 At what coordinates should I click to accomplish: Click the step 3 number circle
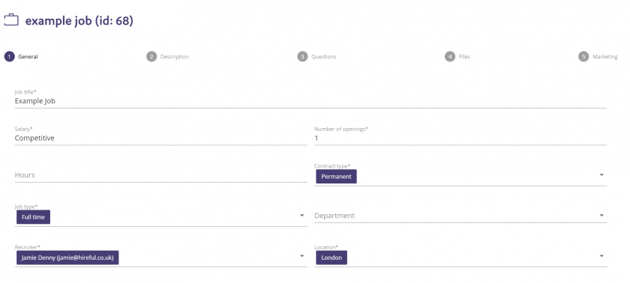coord(302,56)
